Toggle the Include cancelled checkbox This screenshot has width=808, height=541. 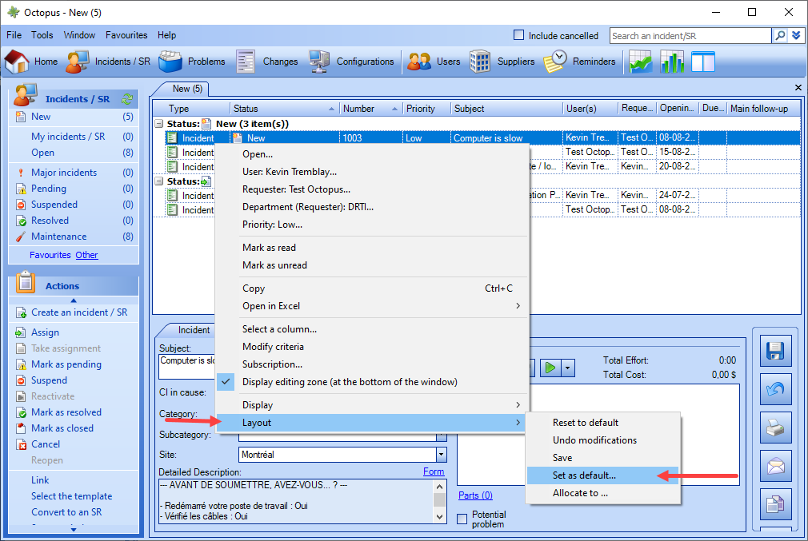pyautogui.click(x=519, y=35)
